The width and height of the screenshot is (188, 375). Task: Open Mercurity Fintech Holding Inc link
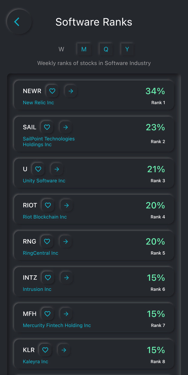(x=57, y=325)
